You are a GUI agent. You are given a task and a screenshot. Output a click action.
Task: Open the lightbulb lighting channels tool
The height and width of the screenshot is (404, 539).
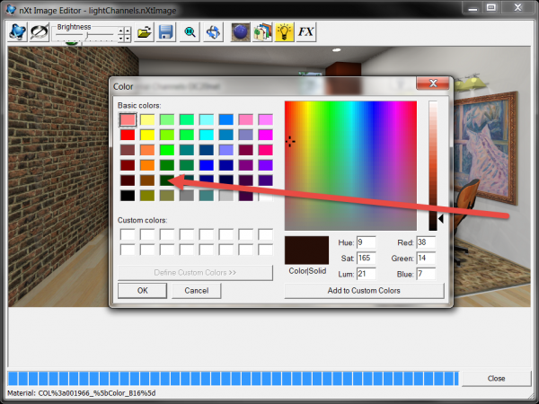[285, 32]
